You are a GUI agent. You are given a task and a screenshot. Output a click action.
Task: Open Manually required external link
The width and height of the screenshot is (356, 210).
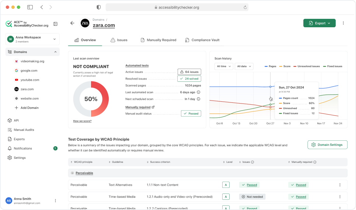point(140,107)
